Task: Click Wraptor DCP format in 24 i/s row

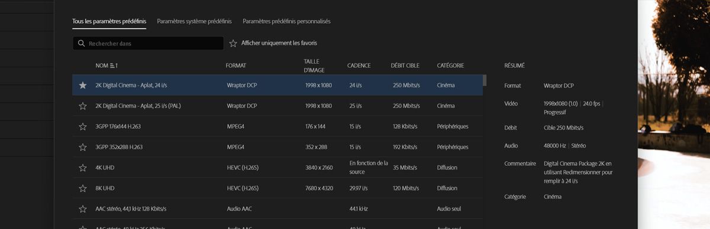Action: (242, 85)
